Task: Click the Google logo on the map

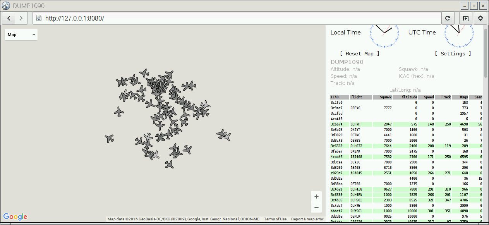Action: coord(15,216)
